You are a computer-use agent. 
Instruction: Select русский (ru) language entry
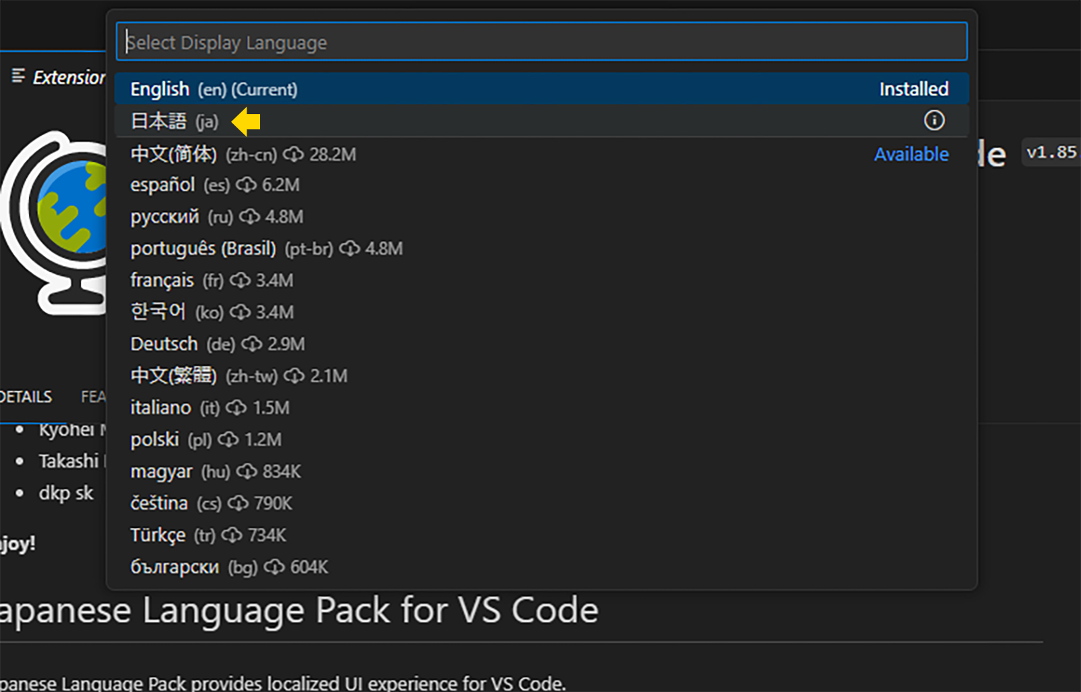tap(541, 217)
